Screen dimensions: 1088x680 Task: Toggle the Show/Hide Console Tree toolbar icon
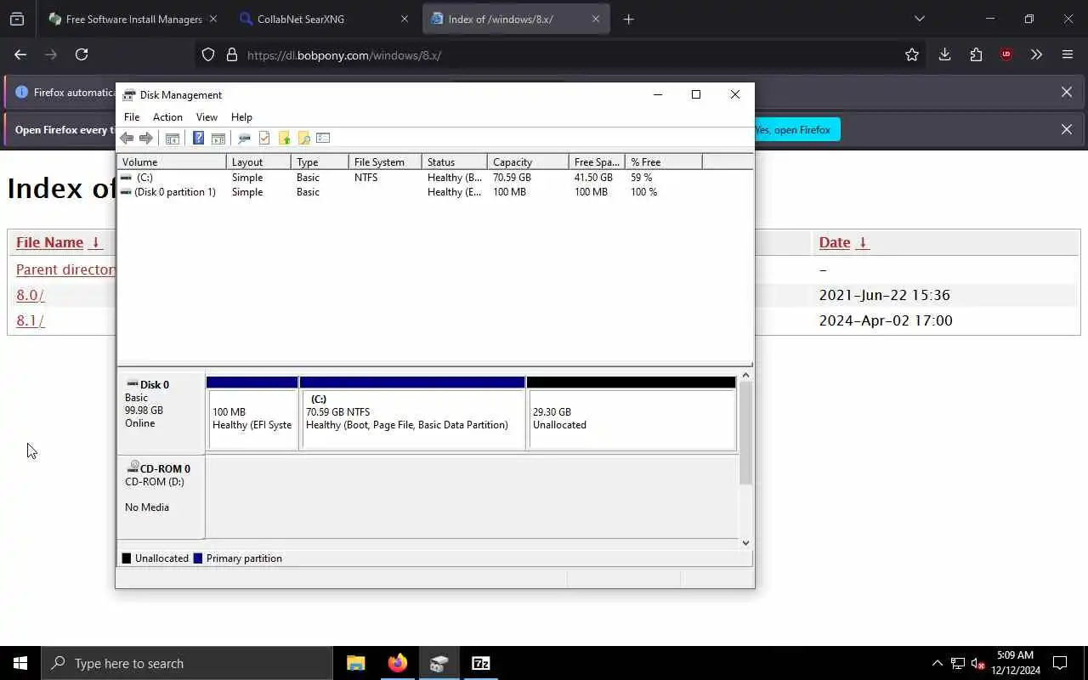tap(173, 139)
